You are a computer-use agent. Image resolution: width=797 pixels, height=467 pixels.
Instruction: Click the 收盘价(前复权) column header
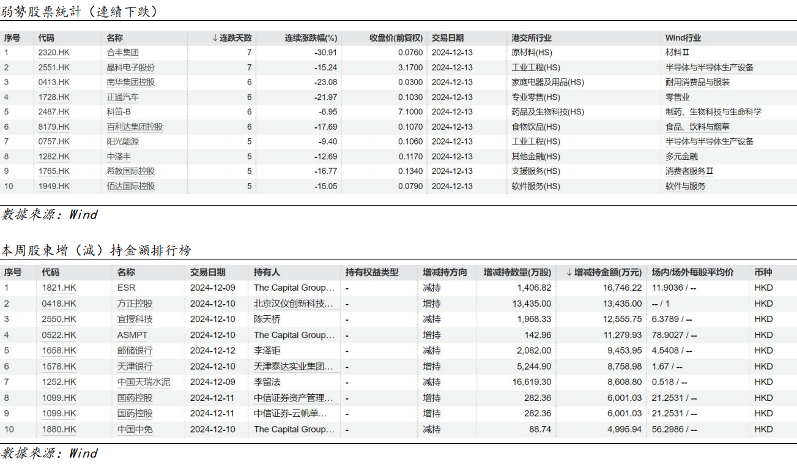click(396, 38)
